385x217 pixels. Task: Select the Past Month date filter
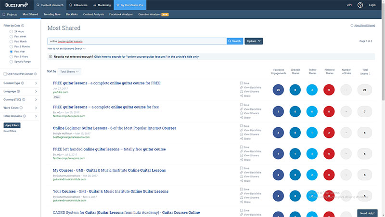pos(11,41)
